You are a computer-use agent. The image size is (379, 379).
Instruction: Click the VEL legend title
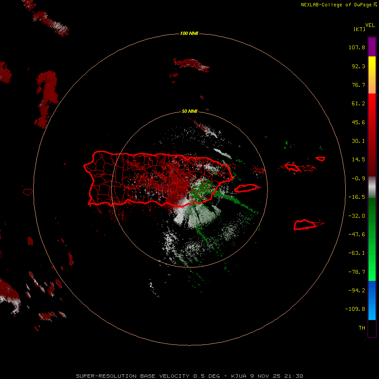tap(370, 25)
